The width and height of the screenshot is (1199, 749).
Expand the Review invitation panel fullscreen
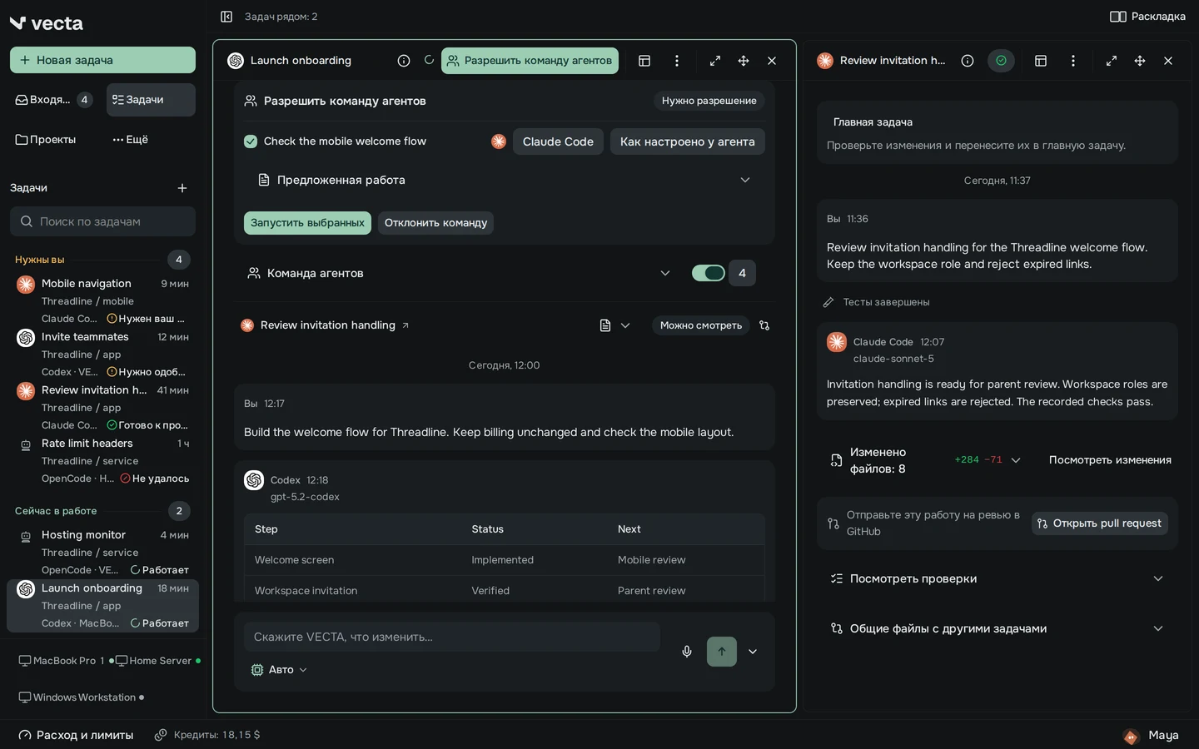(x=1112, y=61)
